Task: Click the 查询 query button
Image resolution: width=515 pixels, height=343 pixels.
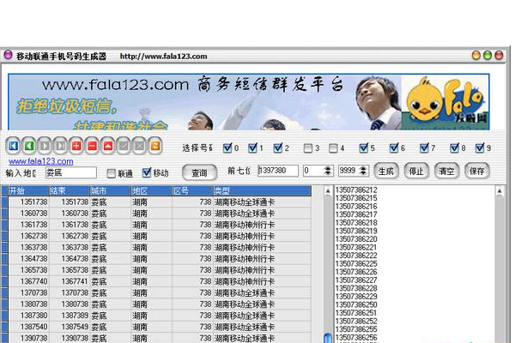Action: [200, 172]
